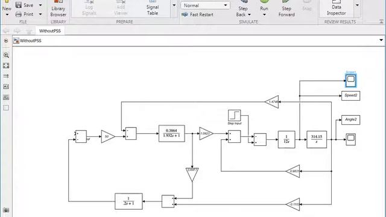Image resolution: width=386 pixels, height=217 pixels.
Task: Open the Library Browser
Action: (x=58, y=8)
